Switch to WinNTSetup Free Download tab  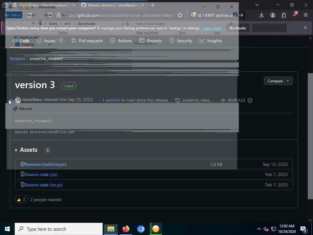coord(42,5)
